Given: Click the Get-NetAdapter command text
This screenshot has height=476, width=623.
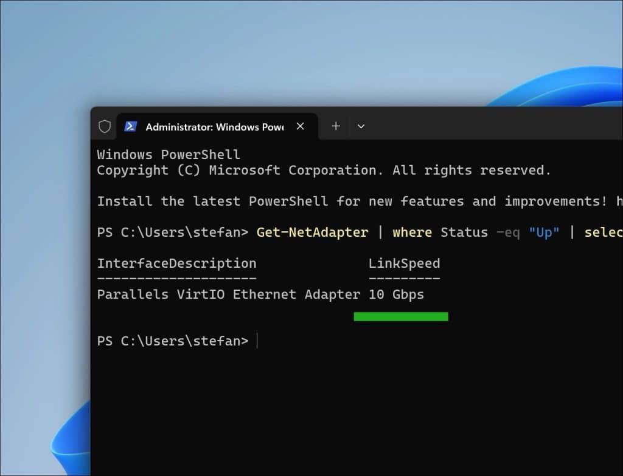Looking at the screenshot, I should [312, 232].
